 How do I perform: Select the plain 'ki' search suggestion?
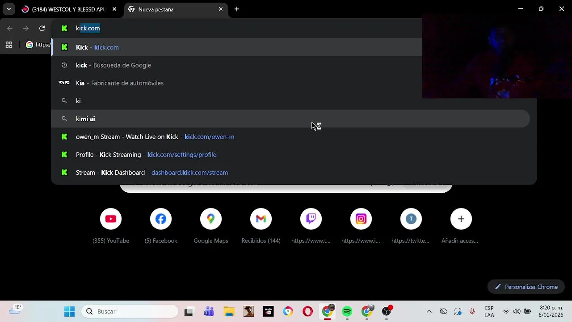point(237,101)
